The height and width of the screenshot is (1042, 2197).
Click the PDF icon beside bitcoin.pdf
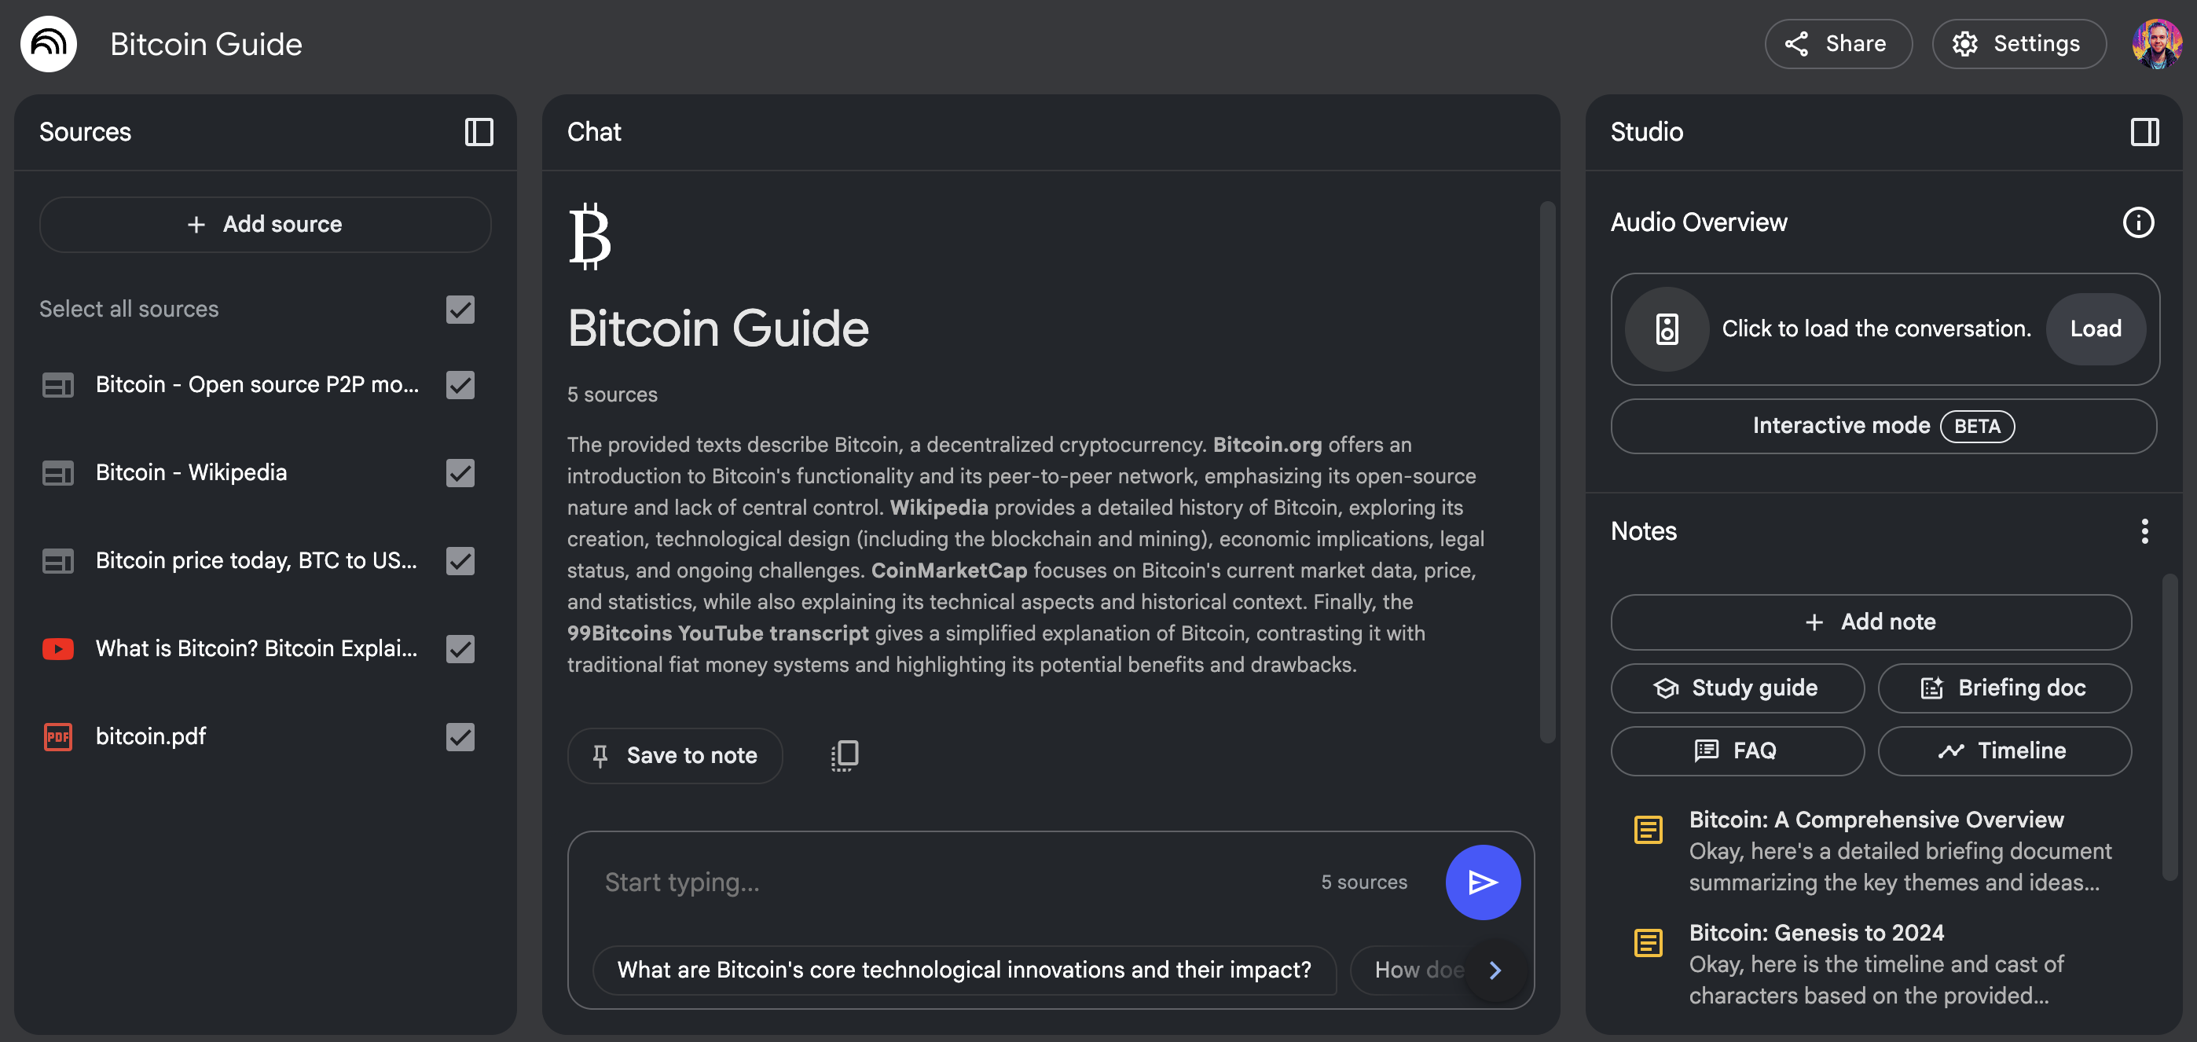point(57,737)
